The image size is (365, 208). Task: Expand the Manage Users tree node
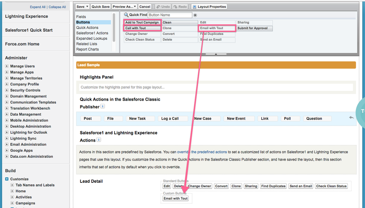(x=7, y=66)
